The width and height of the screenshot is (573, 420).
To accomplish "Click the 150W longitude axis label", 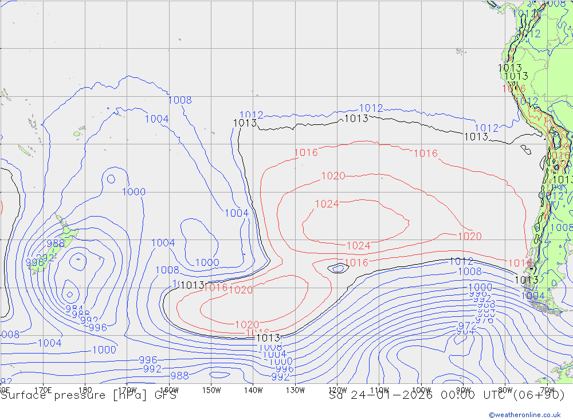I will [x=211, y=390].
